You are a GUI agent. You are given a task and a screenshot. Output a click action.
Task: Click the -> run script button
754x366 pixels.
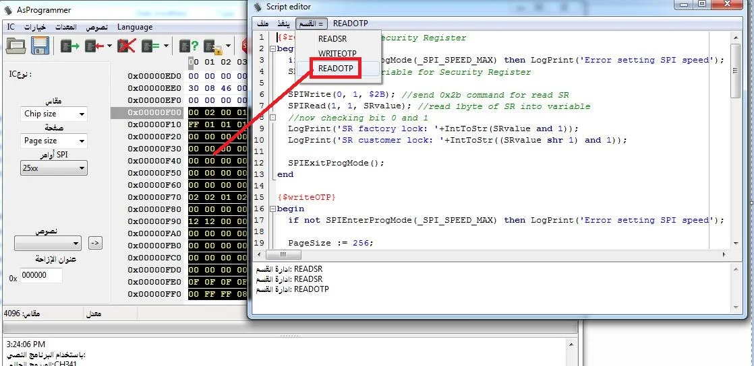[x=95, y=243]
